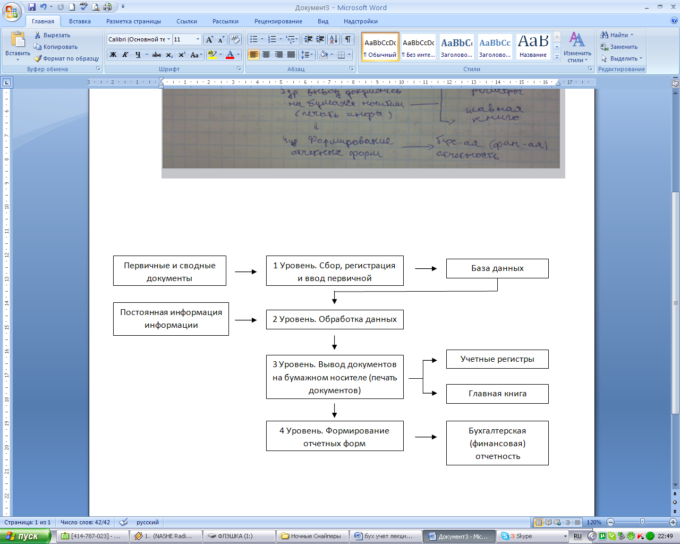The width and height of the screenshot is (680, 544).
Task: Click Число слов word count in status bar
Action: 85,522
